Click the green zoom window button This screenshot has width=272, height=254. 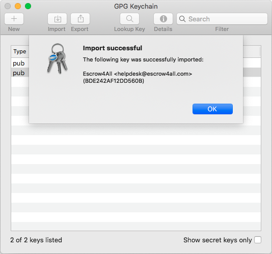click(x=28, y=6)
